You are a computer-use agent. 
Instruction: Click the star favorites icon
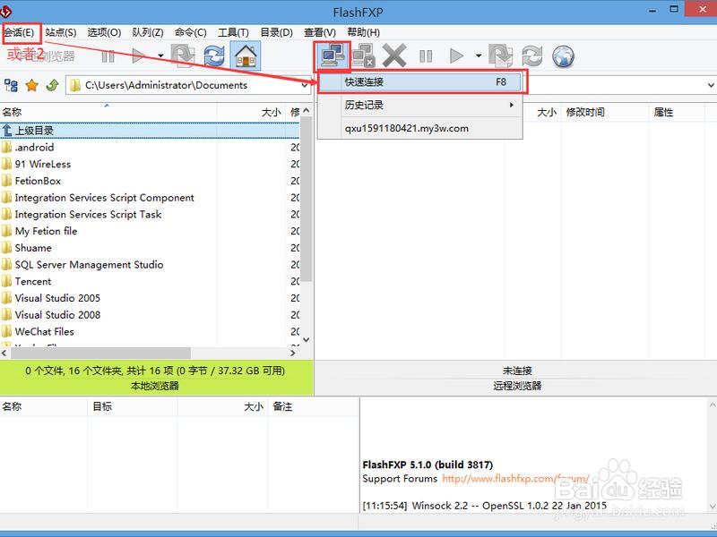click(31, 85)
